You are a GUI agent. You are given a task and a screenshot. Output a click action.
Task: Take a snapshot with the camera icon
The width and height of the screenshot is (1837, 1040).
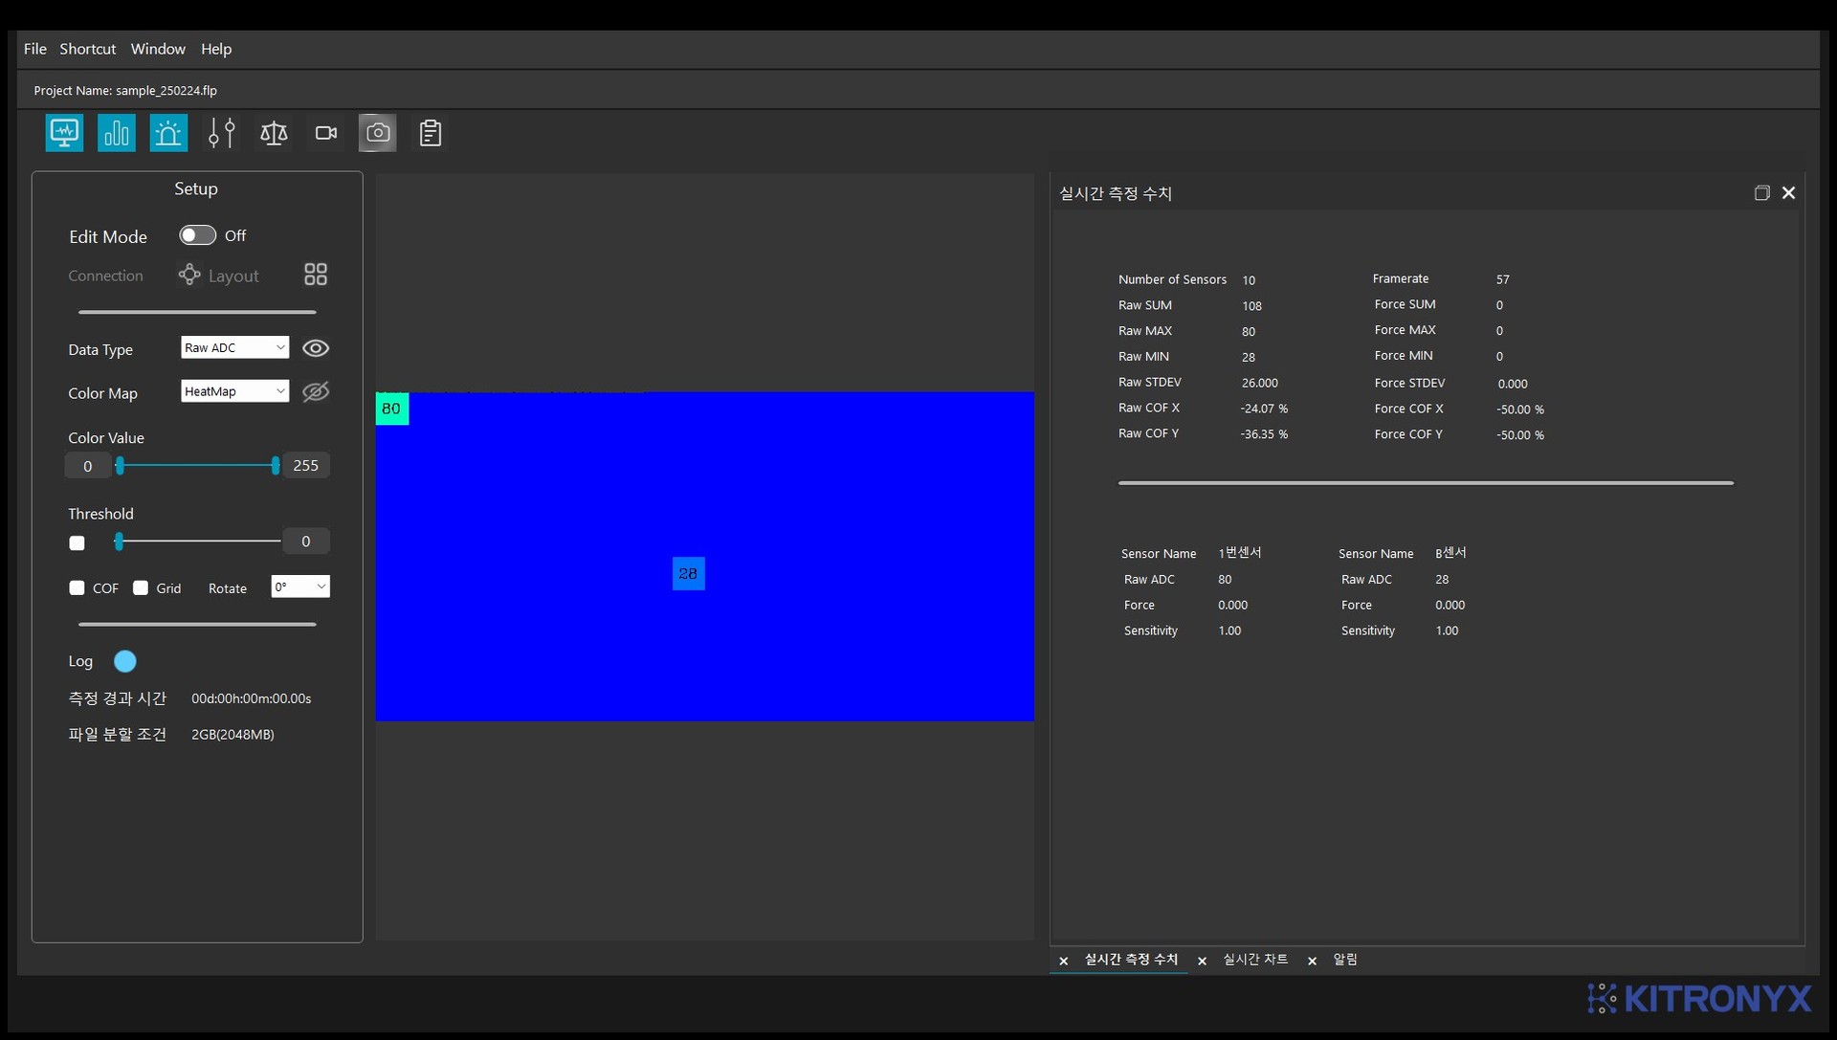[x=378, y=133]
